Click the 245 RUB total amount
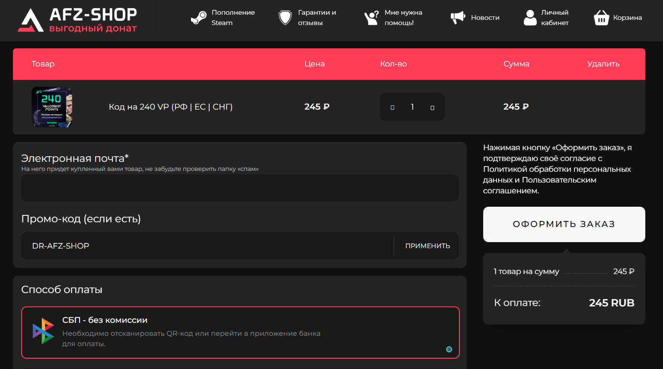The image size is (663, 369). pos(612,303)
